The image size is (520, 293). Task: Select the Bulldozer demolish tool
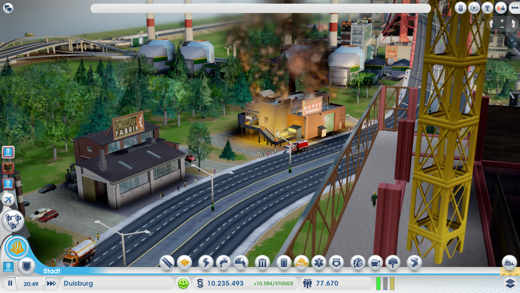[509, 262]
